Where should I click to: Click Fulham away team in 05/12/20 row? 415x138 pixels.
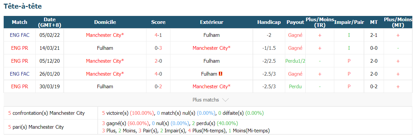212,61
